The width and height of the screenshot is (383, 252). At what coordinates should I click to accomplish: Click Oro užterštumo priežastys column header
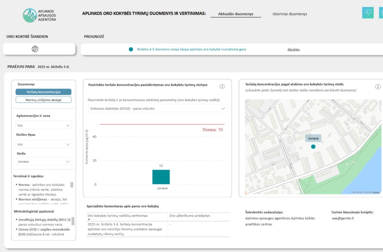pos(190,216)
